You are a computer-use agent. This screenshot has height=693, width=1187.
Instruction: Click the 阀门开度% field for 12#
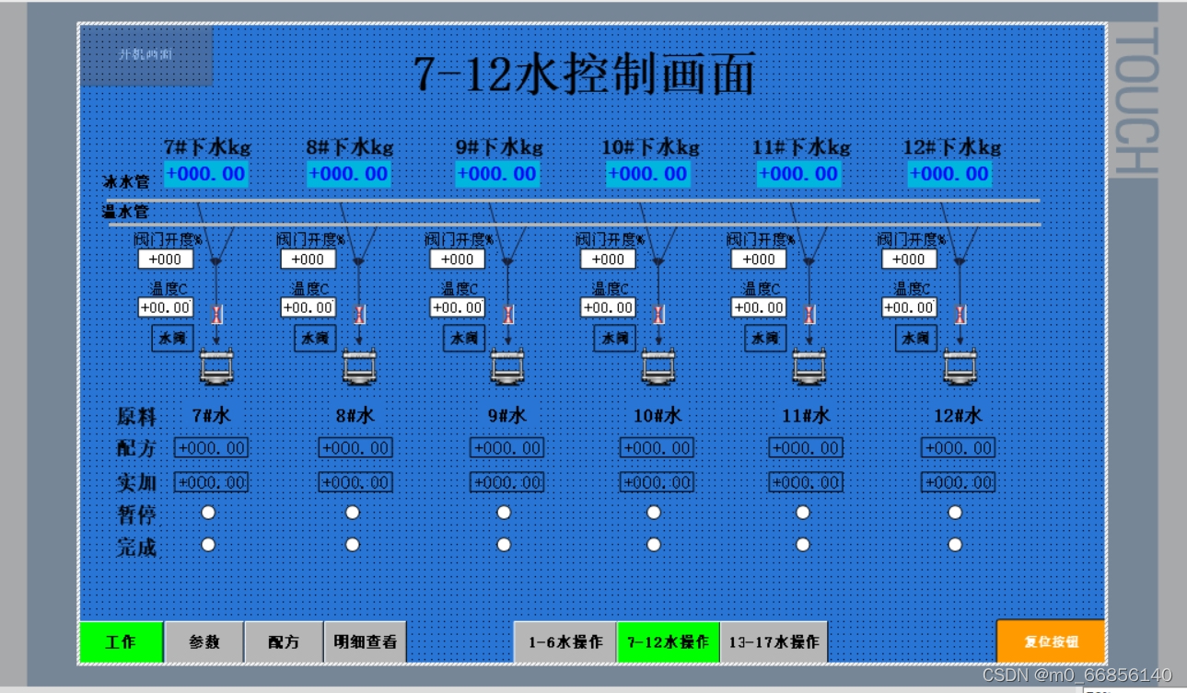coord(910,260)
